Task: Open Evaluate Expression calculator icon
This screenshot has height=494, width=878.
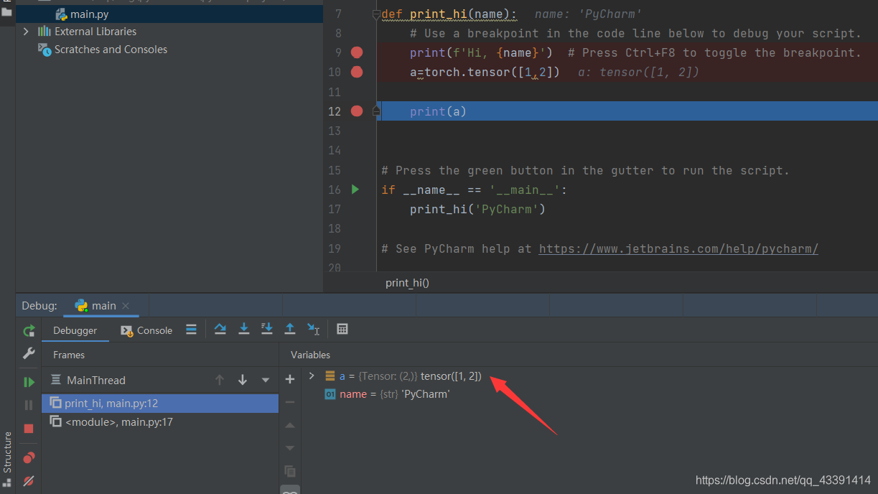Action: 342,329
